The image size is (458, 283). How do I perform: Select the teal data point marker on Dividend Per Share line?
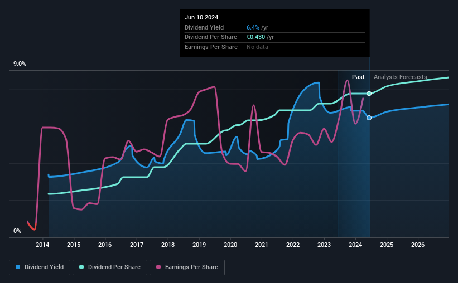(369, 94)
